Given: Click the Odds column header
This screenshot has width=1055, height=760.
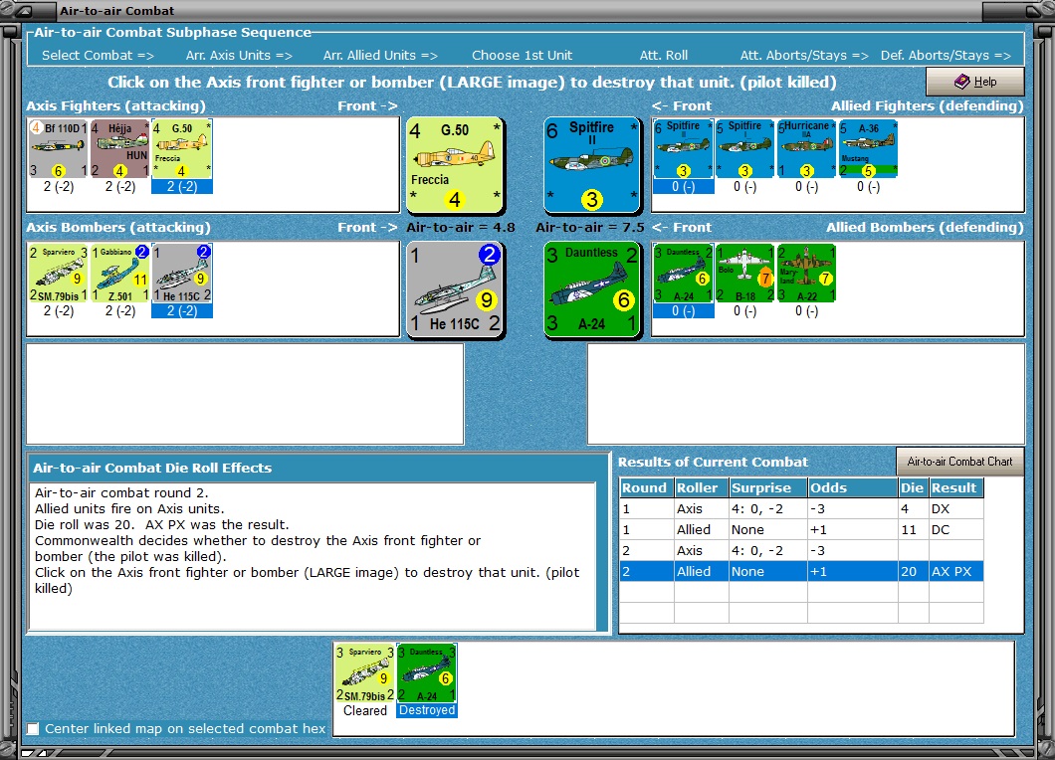Looking at the screenshot, I should pyautogui.click(x=853, y=487).
